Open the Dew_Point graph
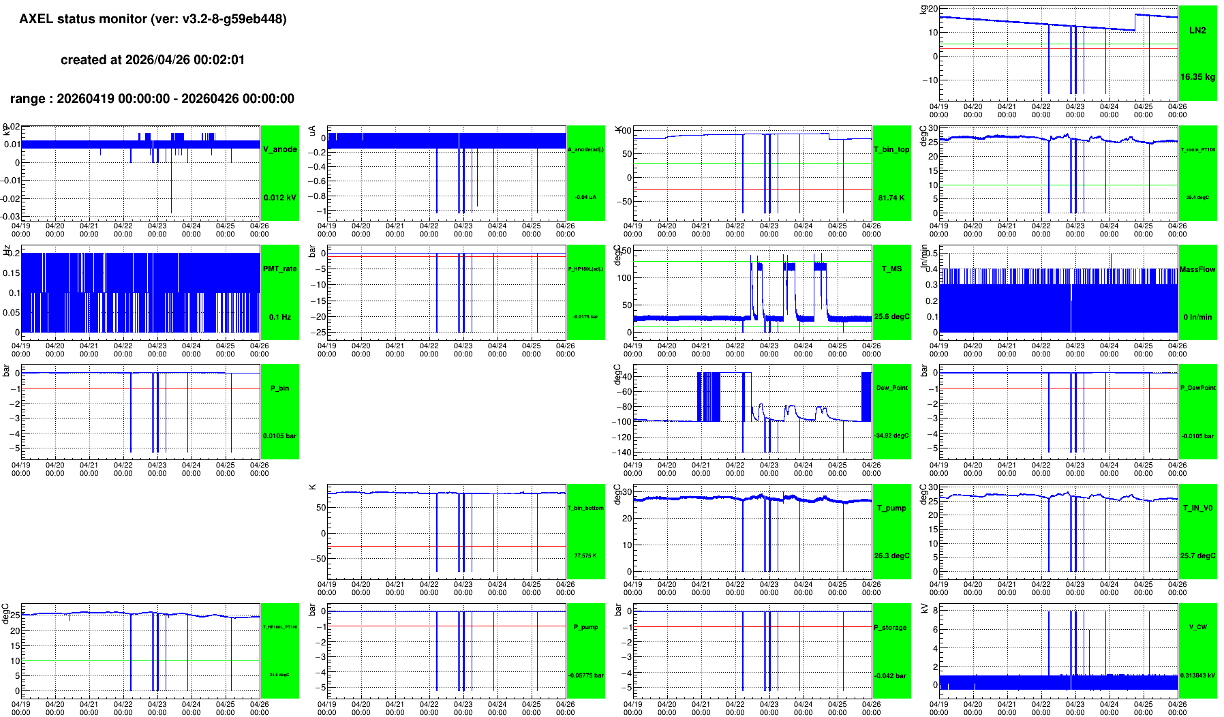The image size is (1224, 717). coord(752,412)
